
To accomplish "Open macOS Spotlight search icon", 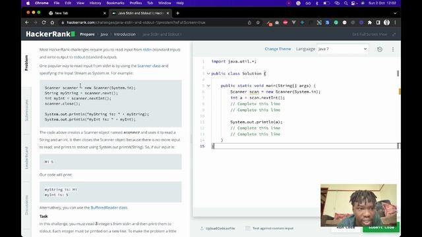I will (346, 3).
